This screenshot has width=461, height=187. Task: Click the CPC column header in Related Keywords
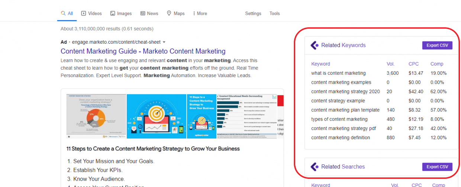[x=413, y=64]
